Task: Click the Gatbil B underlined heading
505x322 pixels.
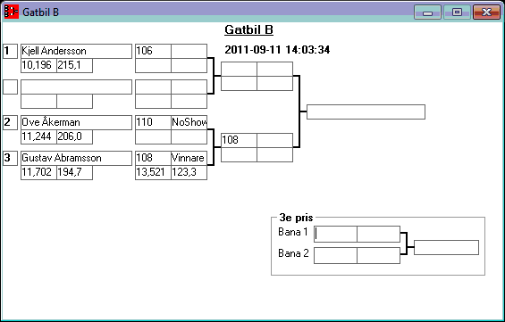Action: pyautogui.click(x=249, y=30)
